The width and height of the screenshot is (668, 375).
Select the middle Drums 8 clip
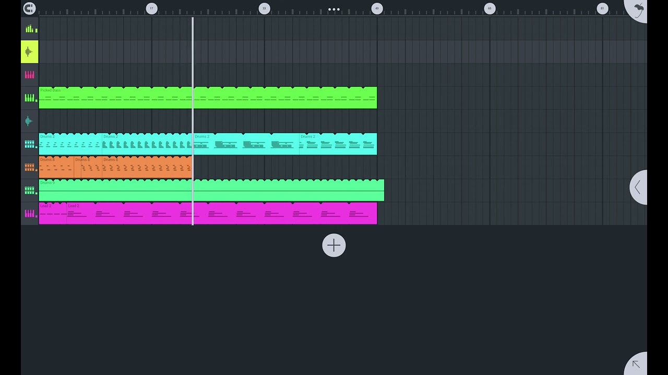88,167
